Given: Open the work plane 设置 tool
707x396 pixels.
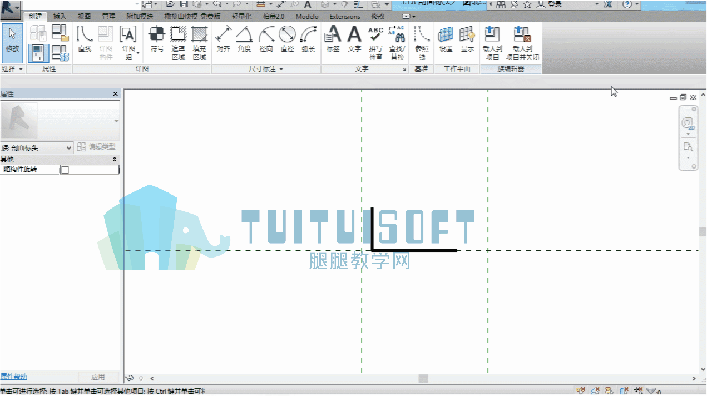Looking at the screenshot, I should click(x=446, y=39).
